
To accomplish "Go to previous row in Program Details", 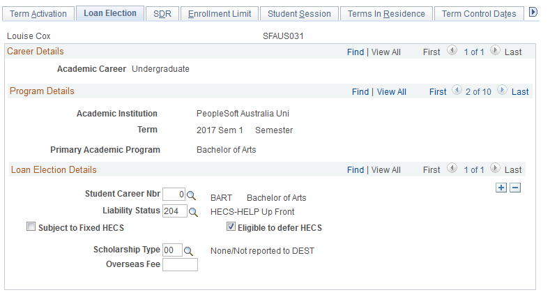I will 457,91.
